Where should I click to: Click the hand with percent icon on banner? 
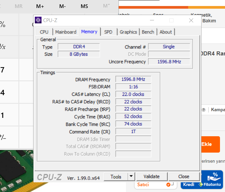[214, 177]
